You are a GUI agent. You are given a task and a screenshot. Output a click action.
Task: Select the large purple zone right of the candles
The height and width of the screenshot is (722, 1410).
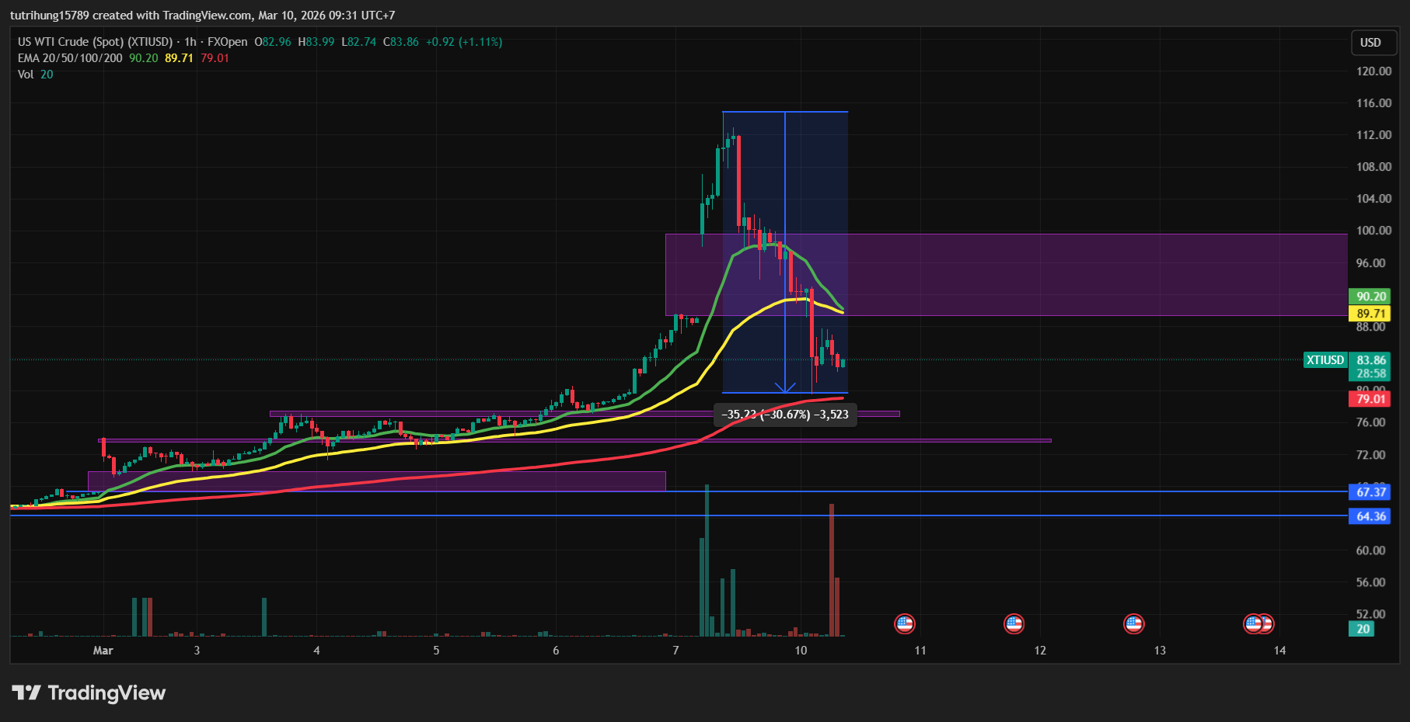pos(1088,275)
